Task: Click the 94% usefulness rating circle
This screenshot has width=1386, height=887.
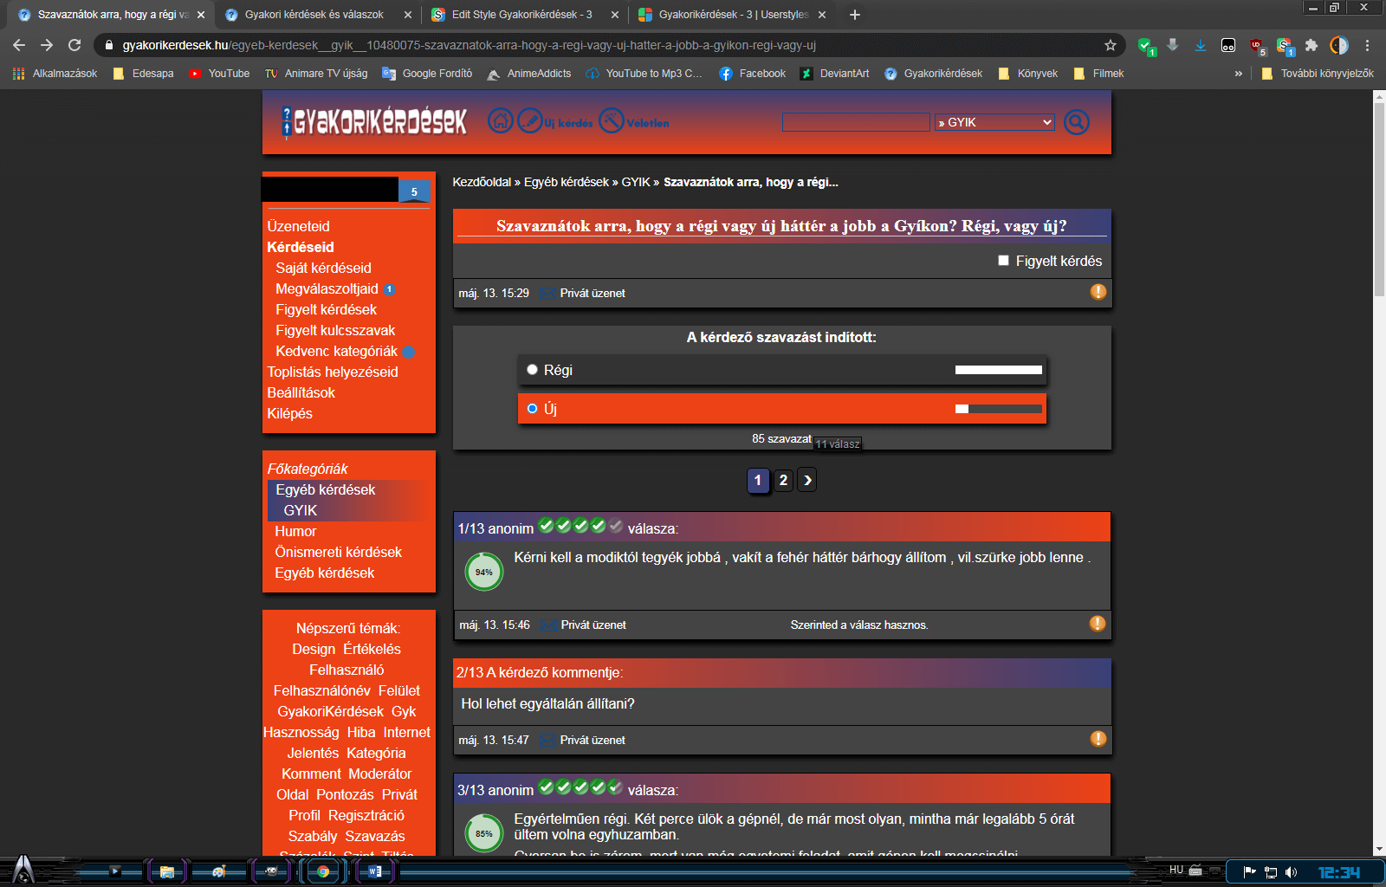Action: point(484,572)
